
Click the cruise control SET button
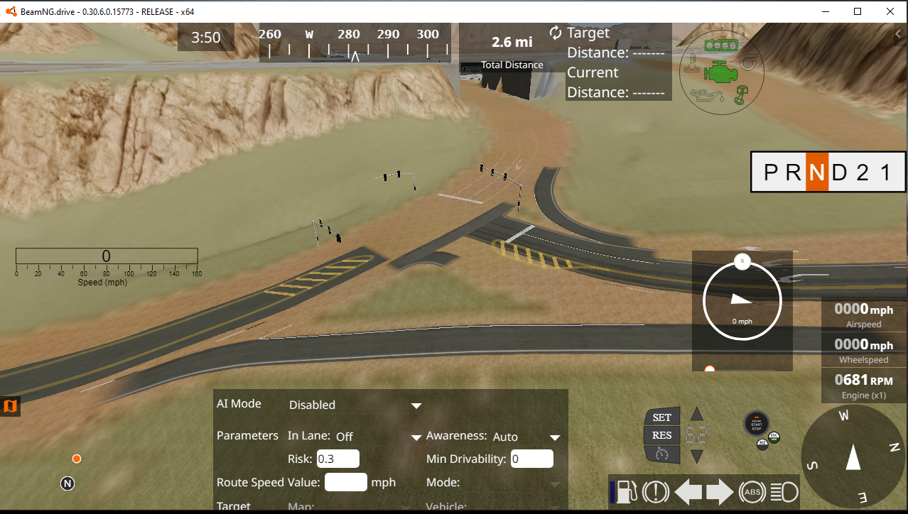[x=661, y=417]
